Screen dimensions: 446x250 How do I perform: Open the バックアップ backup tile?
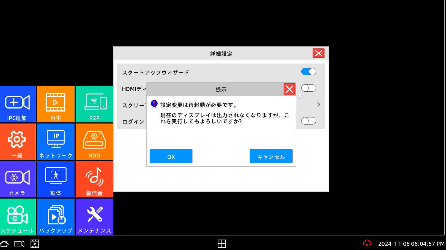[56, 217]
